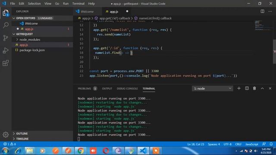Select the Terminal panel tab

click(149, 89)
